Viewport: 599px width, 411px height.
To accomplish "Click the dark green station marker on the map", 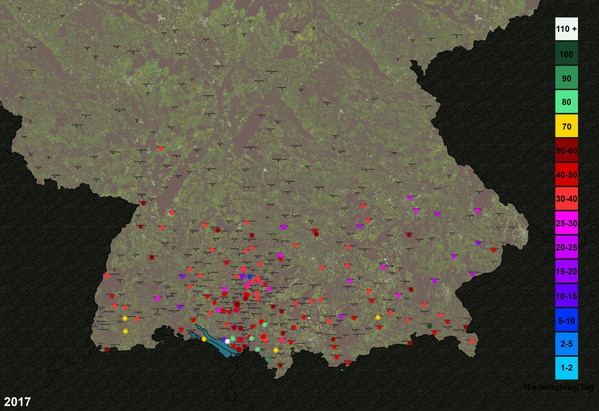I will click(x=430, y=326).
